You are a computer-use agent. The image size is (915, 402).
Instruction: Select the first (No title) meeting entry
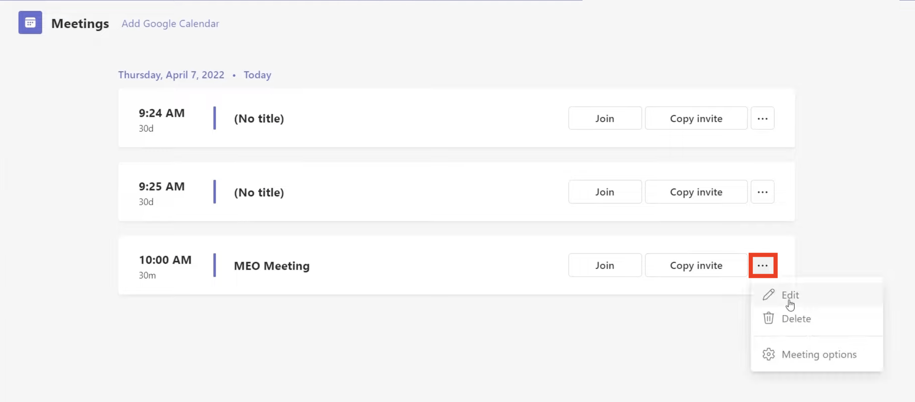pos(456,118)
